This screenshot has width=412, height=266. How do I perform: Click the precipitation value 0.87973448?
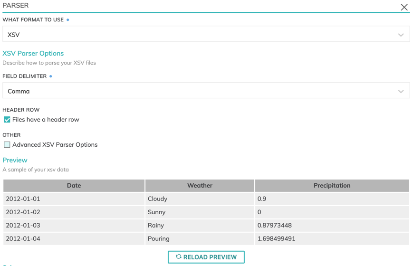point(332,225)
